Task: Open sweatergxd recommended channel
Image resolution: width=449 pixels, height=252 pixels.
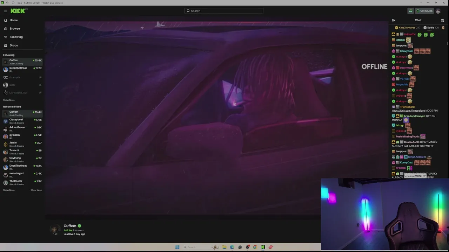Action: (22, 175)
